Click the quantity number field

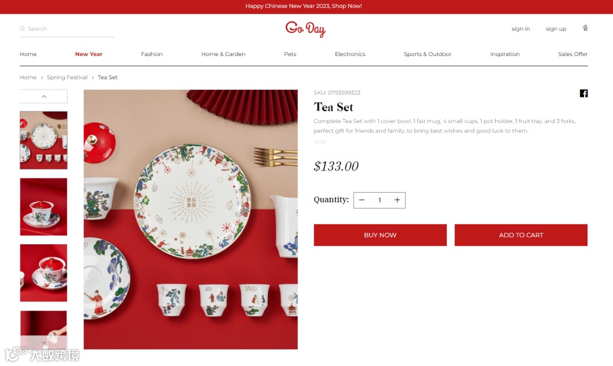click(380, 200)
